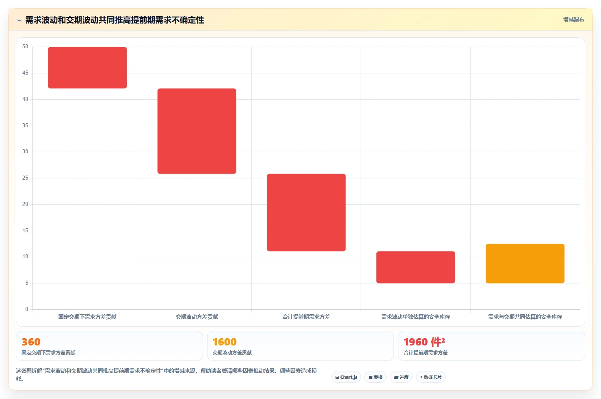Click the chart title 需求波动和交期波动共同推高提前期需求不确定性

coord(115,20)
